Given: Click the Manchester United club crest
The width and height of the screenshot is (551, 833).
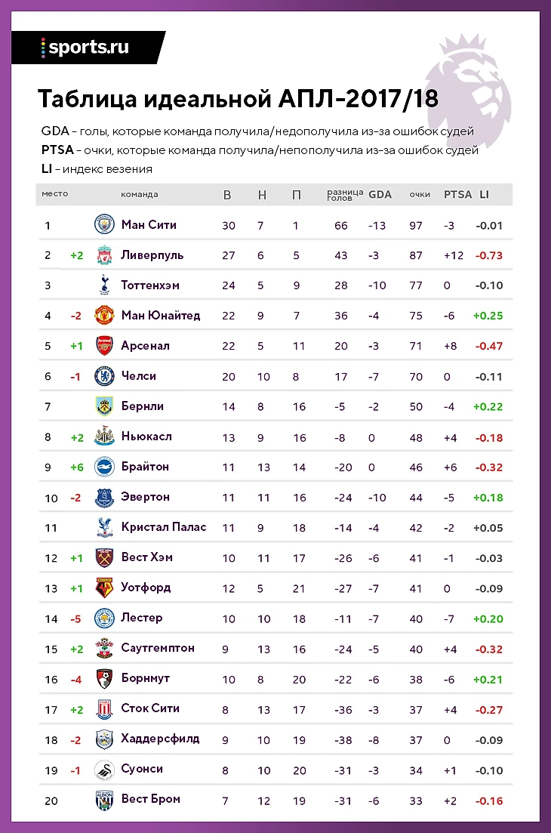Looking at the screenshot, I should tap(104, 316).
